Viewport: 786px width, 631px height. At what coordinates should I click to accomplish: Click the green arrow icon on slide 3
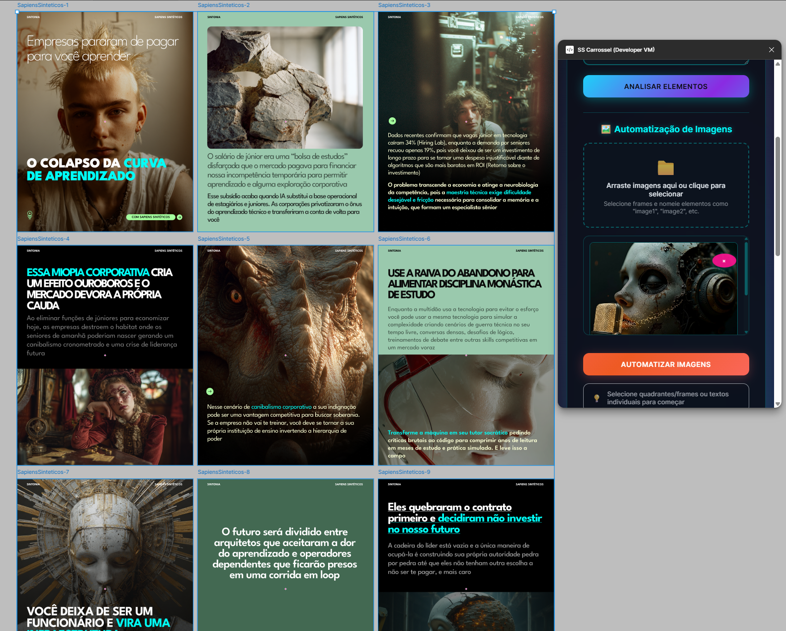coord(392,121)
